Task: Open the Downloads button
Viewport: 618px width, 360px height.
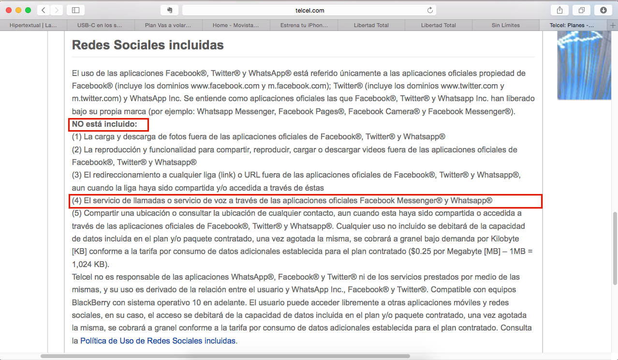Action: coord(603,10)
